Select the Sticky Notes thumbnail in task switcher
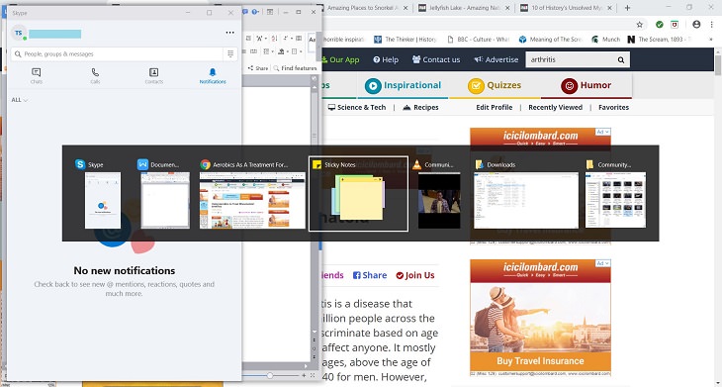 358,194
